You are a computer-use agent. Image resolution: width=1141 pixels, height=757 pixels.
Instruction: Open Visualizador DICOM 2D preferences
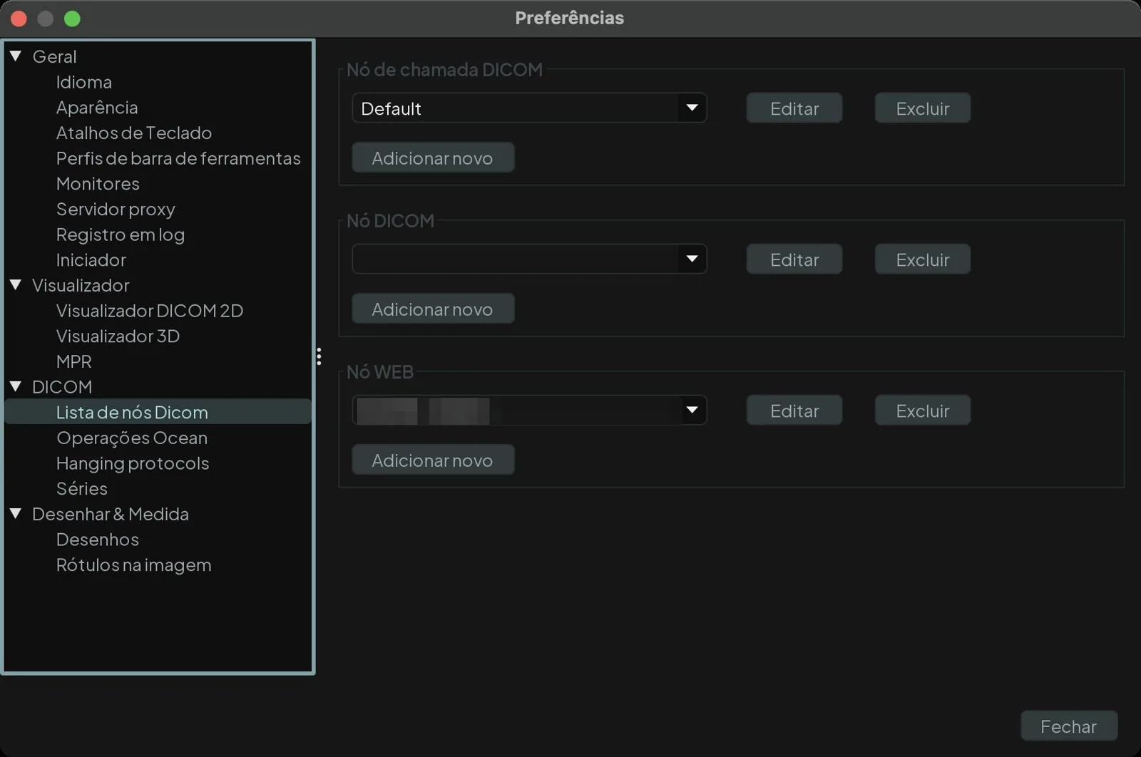coord(150,311)
